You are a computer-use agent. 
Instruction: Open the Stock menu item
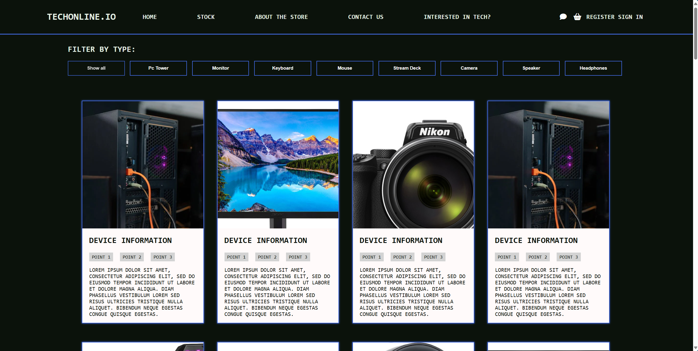coord(206,17)
